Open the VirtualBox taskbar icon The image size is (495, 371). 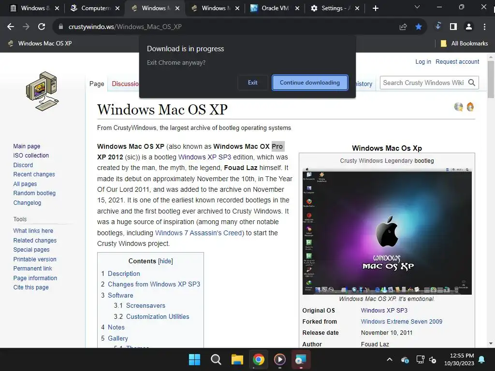301,359
